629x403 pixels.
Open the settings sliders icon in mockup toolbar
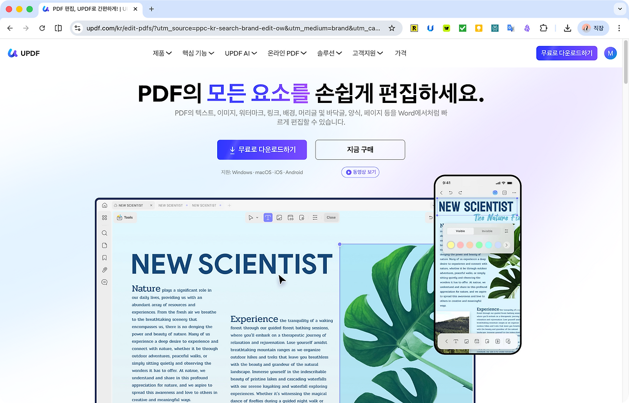(315, 218)
